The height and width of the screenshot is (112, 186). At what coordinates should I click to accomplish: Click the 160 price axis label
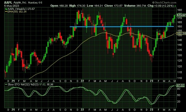point(180,27)
